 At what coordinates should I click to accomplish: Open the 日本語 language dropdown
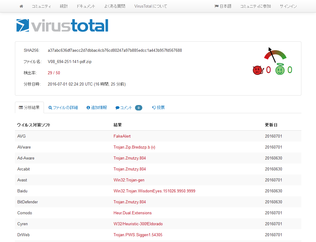223,6
